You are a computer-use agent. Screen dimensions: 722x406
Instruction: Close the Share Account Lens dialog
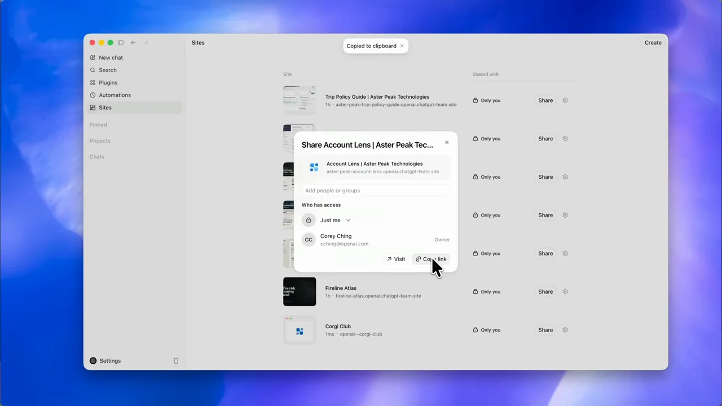pos(447,143)
